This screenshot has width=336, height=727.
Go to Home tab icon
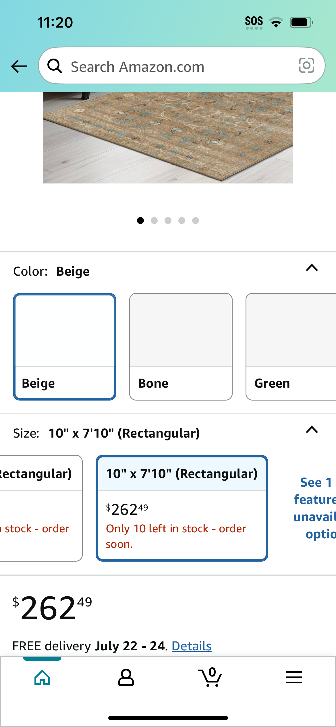pyautogui.click(x=42, y=678)
